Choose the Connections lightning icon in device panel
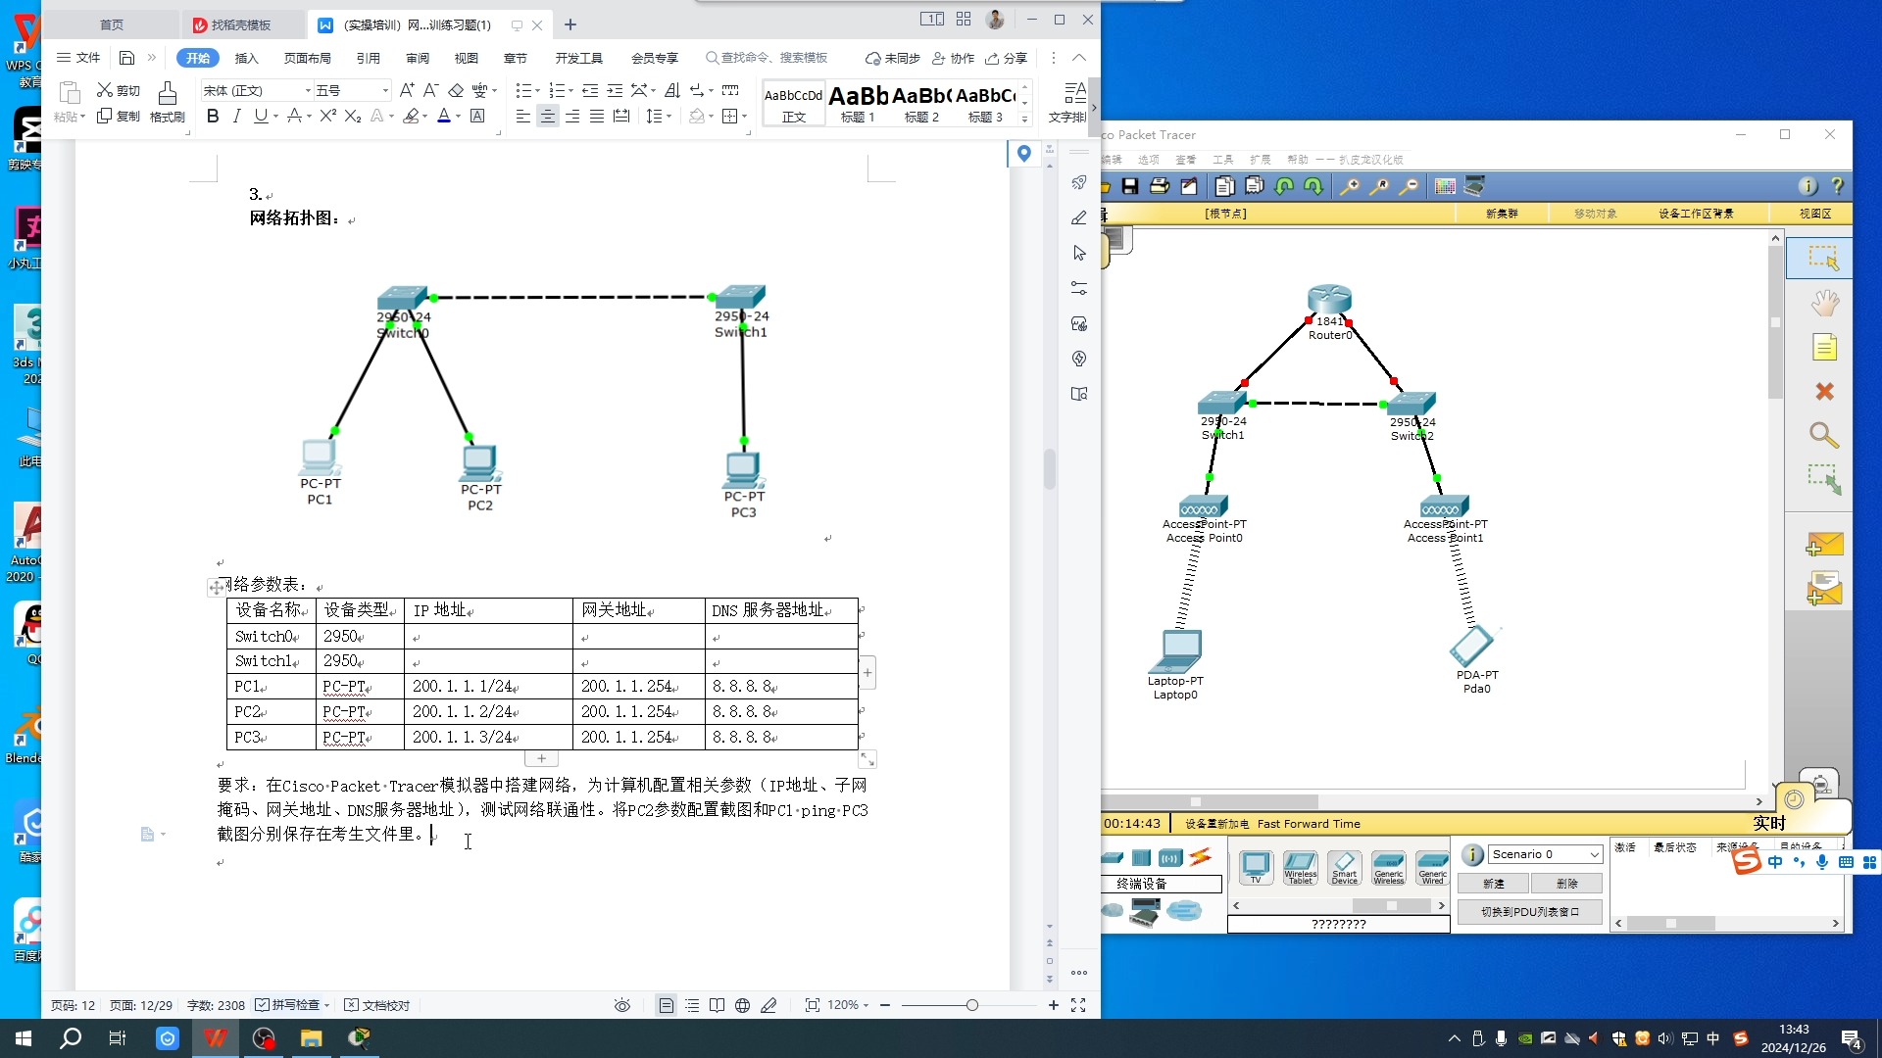Screen dimensions: 1882x1058 tap(1201, 857)
